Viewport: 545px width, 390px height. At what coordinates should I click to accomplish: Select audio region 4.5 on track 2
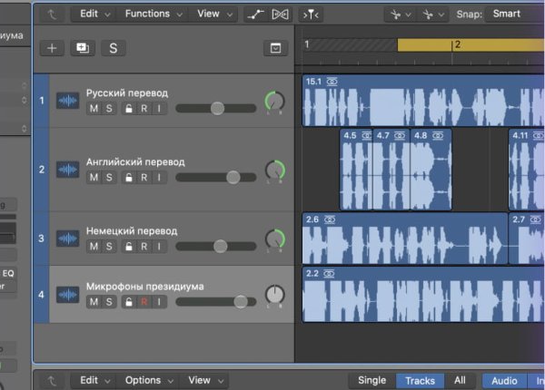click(356, 170)
